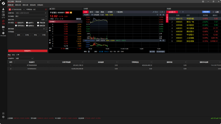Open the settings gear at sidebar bottom
The image size is (221, 124).
(x=3, y=117)
